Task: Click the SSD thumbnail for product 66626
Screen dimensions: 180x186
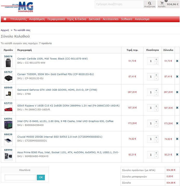Action: (x=8, y=141)
